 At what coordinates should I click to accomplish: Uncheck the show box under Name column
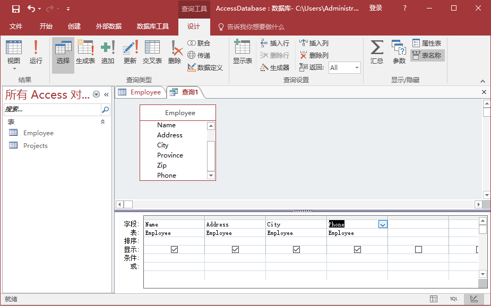tap(175, 249)
